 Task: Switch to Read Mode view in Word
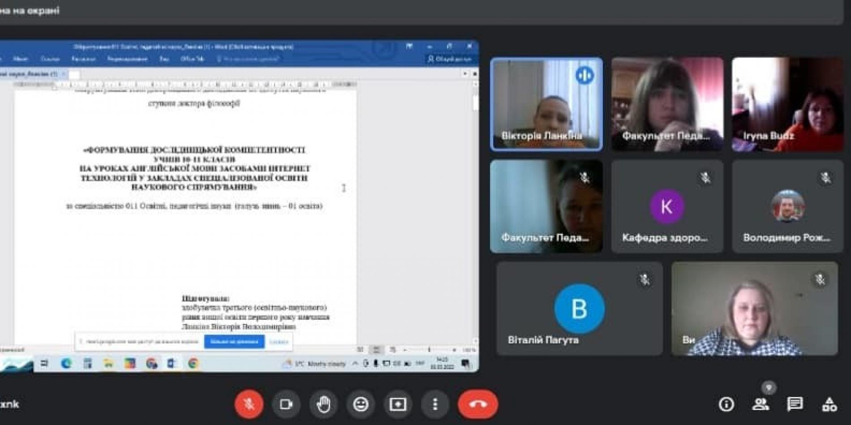pos(360,350)
